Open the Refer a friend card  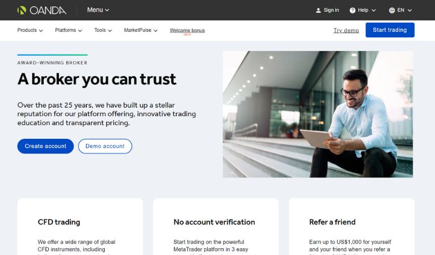pos(352,227)
